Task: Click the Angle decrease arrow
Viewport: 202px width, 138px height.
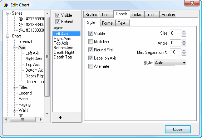Action: [184, 45]
